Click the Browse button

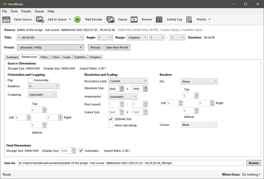(x=253, y=163)
